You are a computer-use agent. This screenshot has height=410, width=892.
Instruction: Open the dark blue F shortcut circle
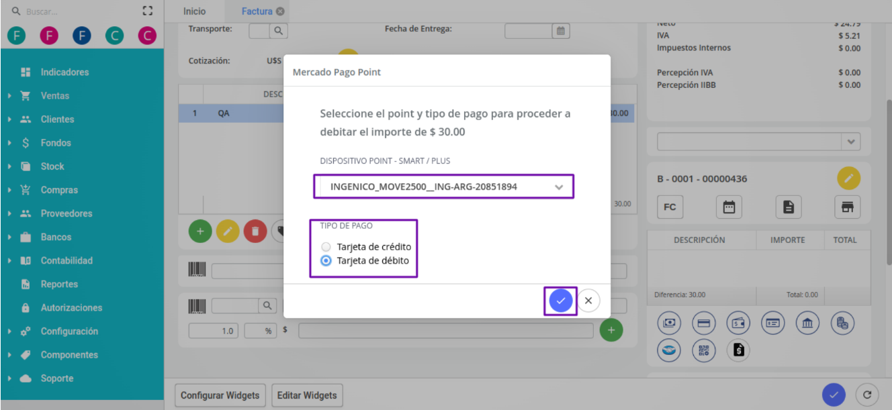coord(82,36)
